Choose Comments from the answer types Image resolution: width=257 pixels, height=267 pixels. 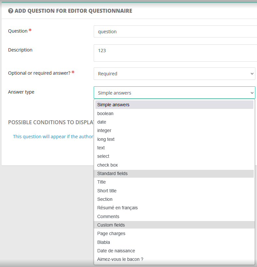[x=108, y=216]
